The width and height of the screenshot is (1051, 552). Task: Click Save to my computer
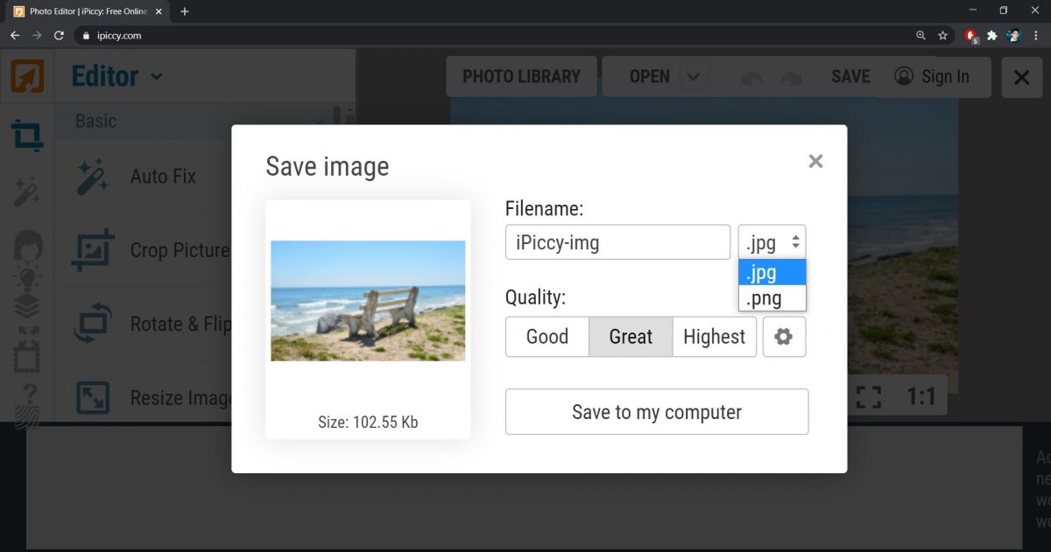(656, 411)
